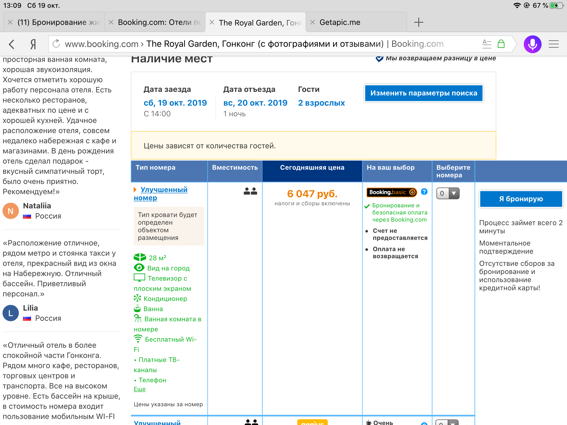This screenshot has width=567, height=425.
Task: Close the Бронирование tab
Action: pos(10,22)
